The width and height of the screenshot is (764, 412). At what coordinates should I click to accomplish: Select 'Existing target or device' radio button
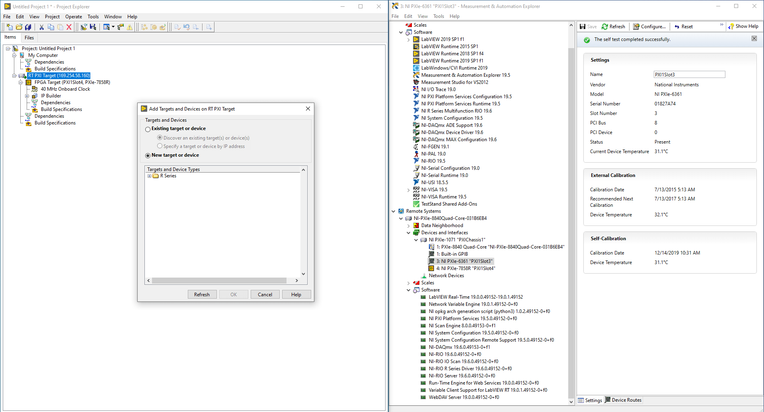[148, 129]
